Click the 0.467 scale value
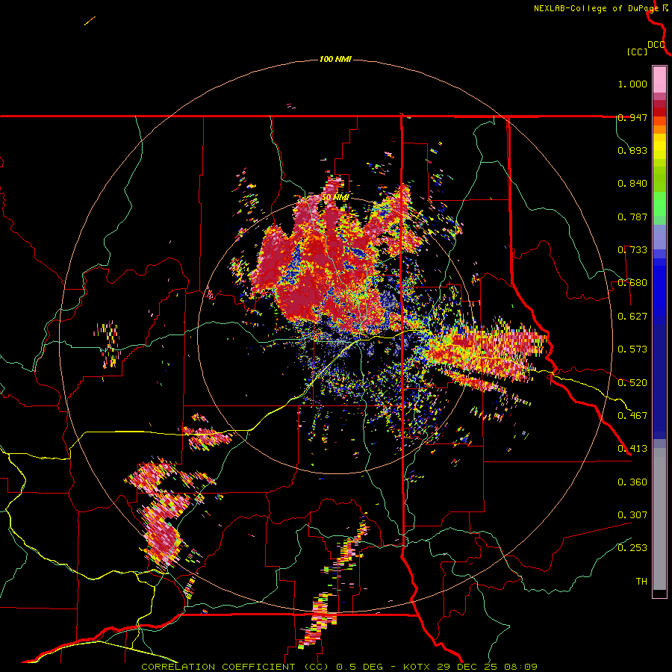 tap(632, 416)
